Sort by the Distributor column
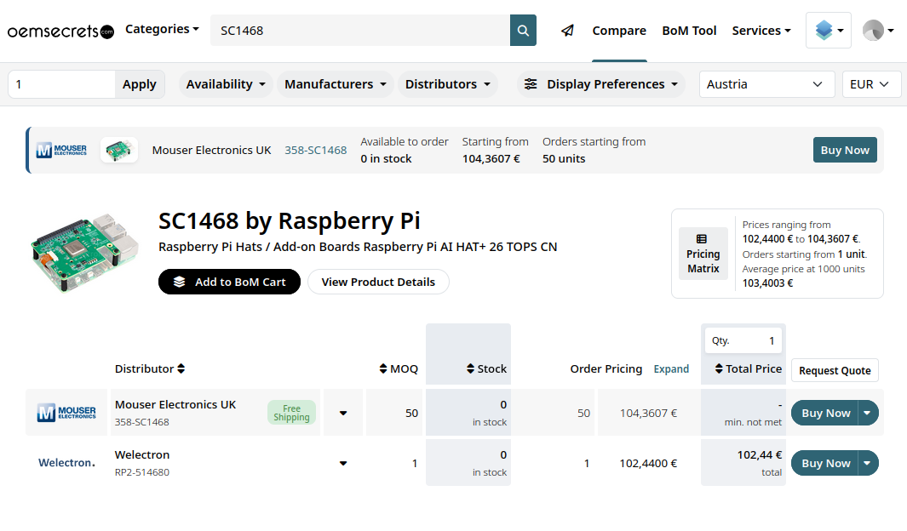907x531 pixels. click(x=150, y=368)
